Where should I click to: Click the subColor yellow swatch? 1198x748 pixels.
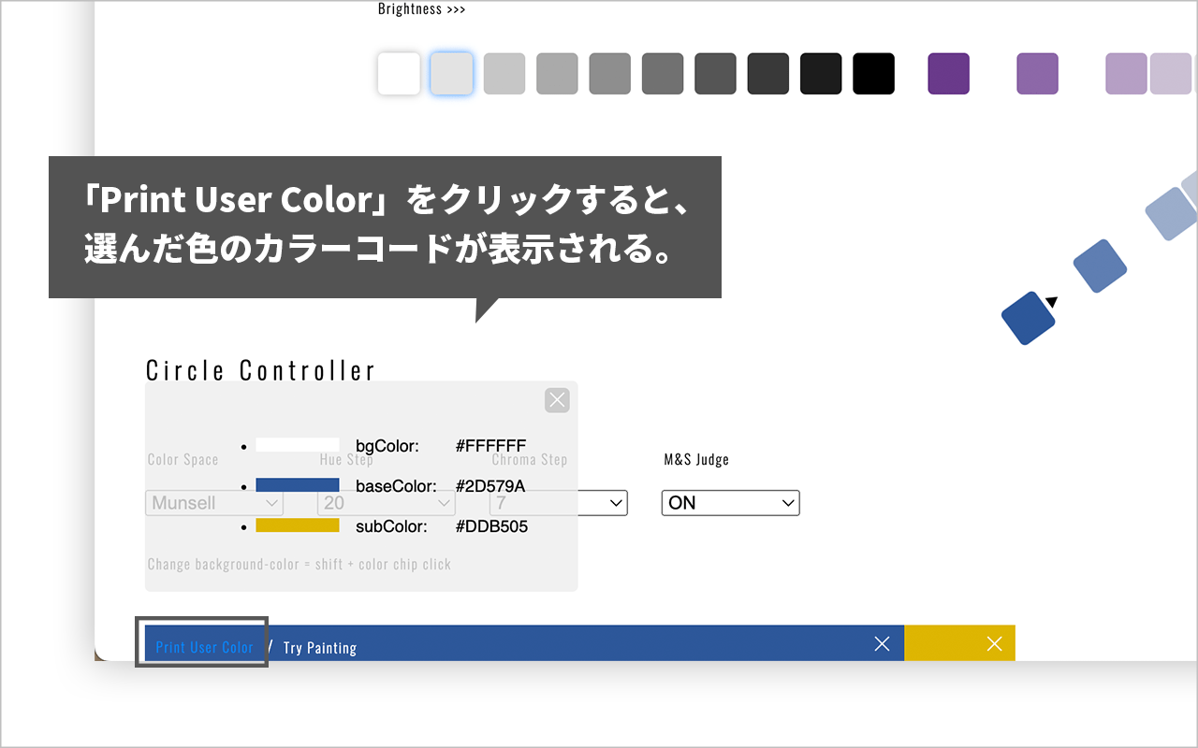point(299,525)
